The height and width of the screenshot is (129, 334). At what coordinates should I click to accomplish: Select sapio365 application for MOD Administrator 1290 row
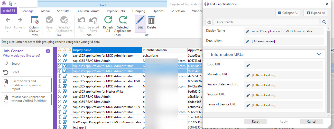[x=106, y=81]
